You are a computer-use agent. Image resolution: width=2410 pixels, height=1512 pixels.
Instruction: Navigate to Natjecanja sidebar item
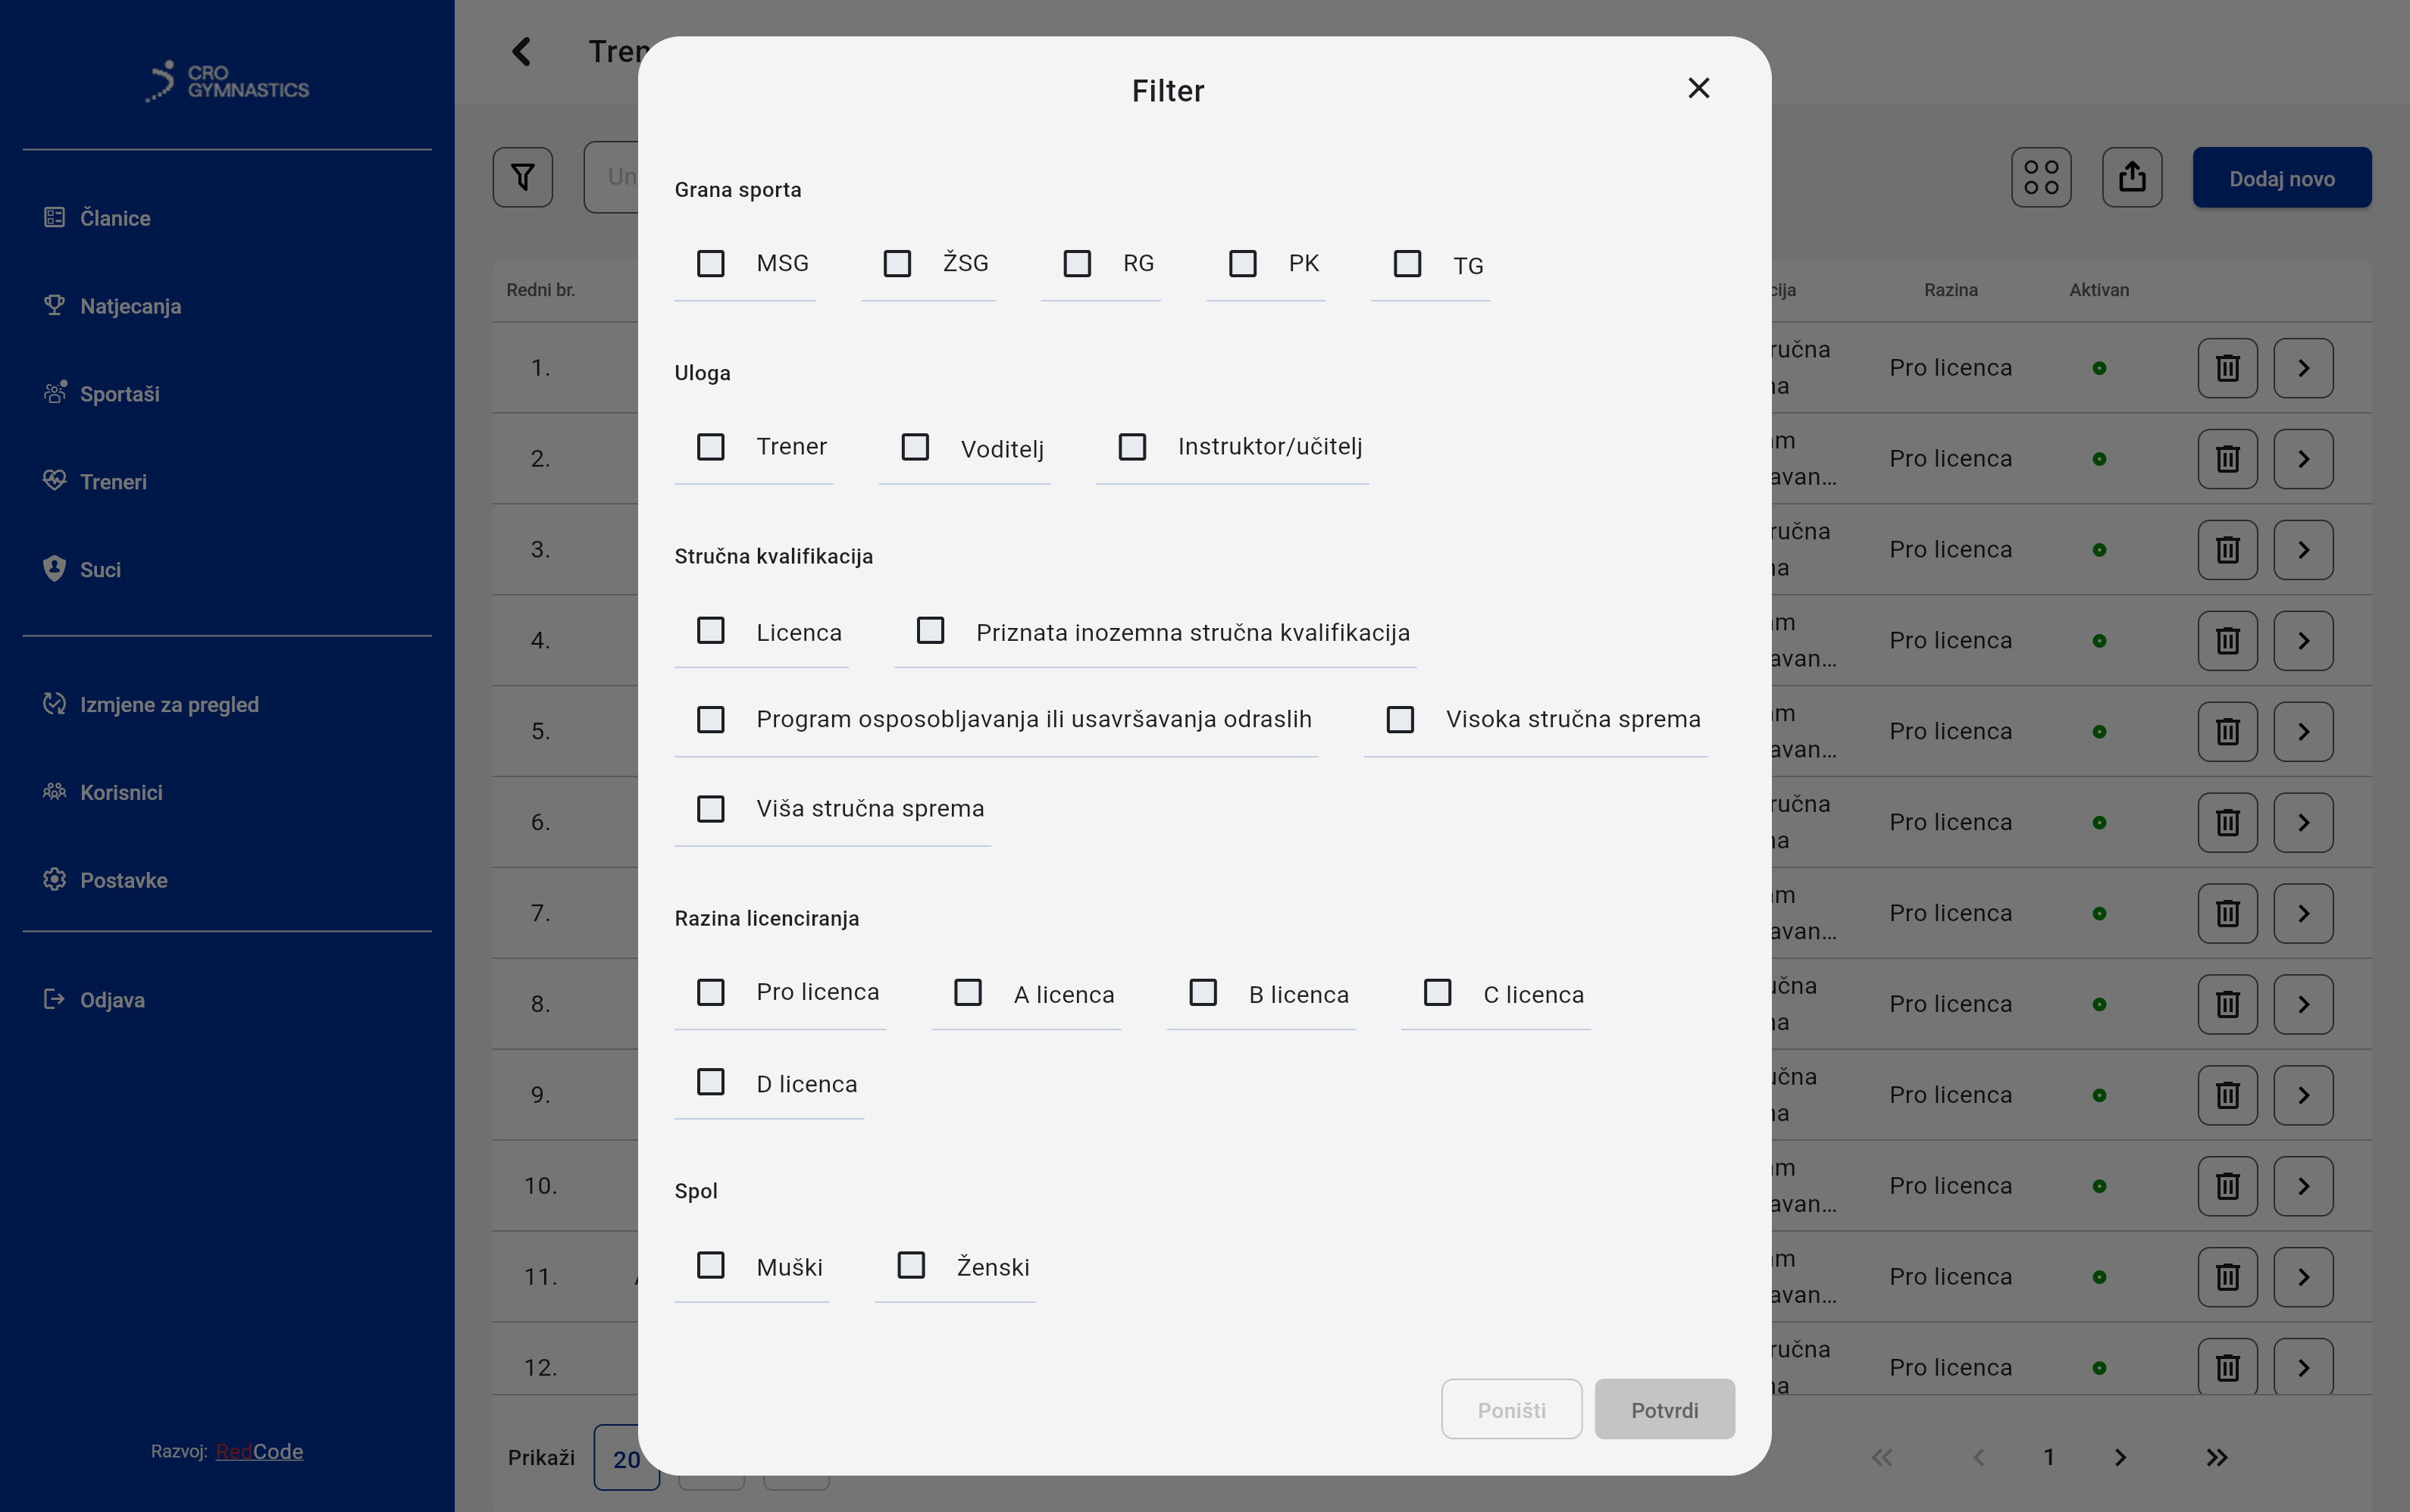tap(130, 306)
